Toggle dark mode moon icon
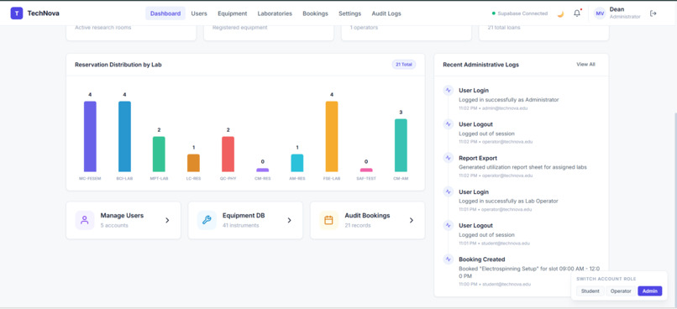 [560, 13]
